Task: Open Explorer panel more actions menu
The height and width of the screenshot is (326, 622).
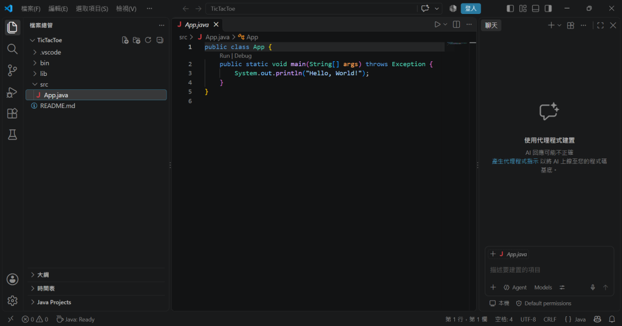Action: [x=162, y=25]
